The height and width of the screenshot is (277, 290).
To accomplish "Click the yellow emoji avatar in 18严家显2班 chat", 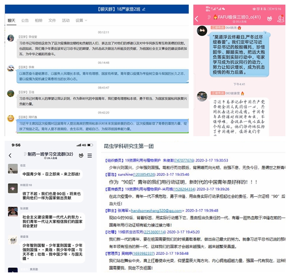I will coord(10,119).
